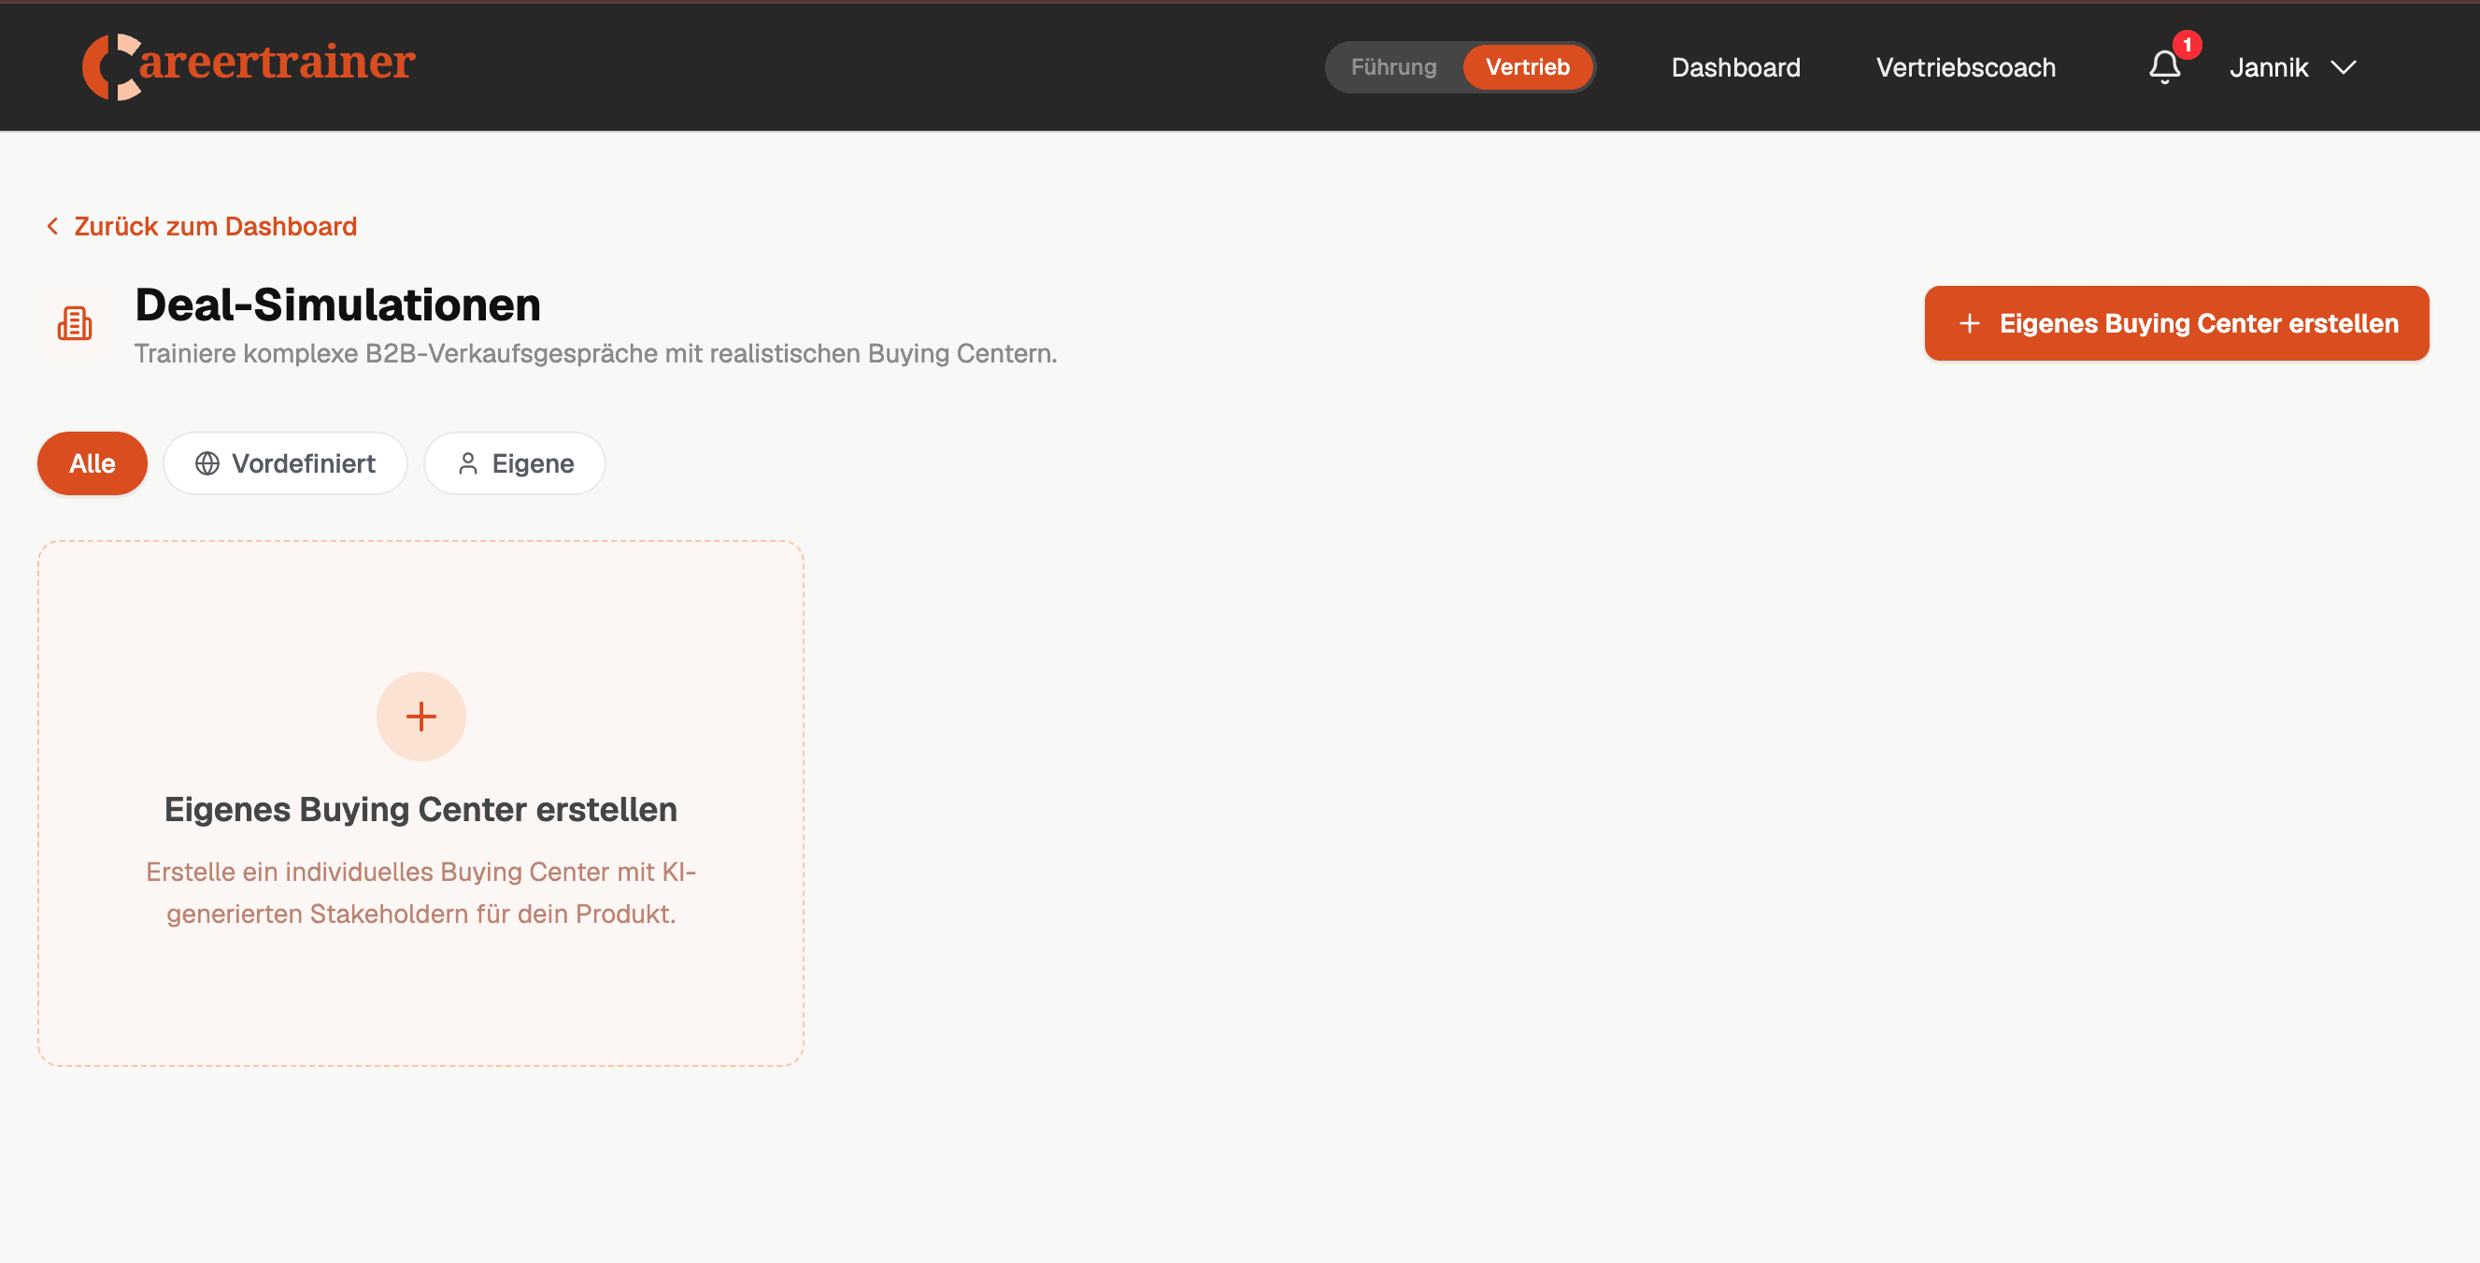
Task: Click the careertrainer logo
Action: [x=249, y=65]
